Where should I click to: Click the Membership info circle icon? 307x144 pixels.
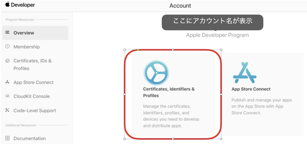click(7, 47)
